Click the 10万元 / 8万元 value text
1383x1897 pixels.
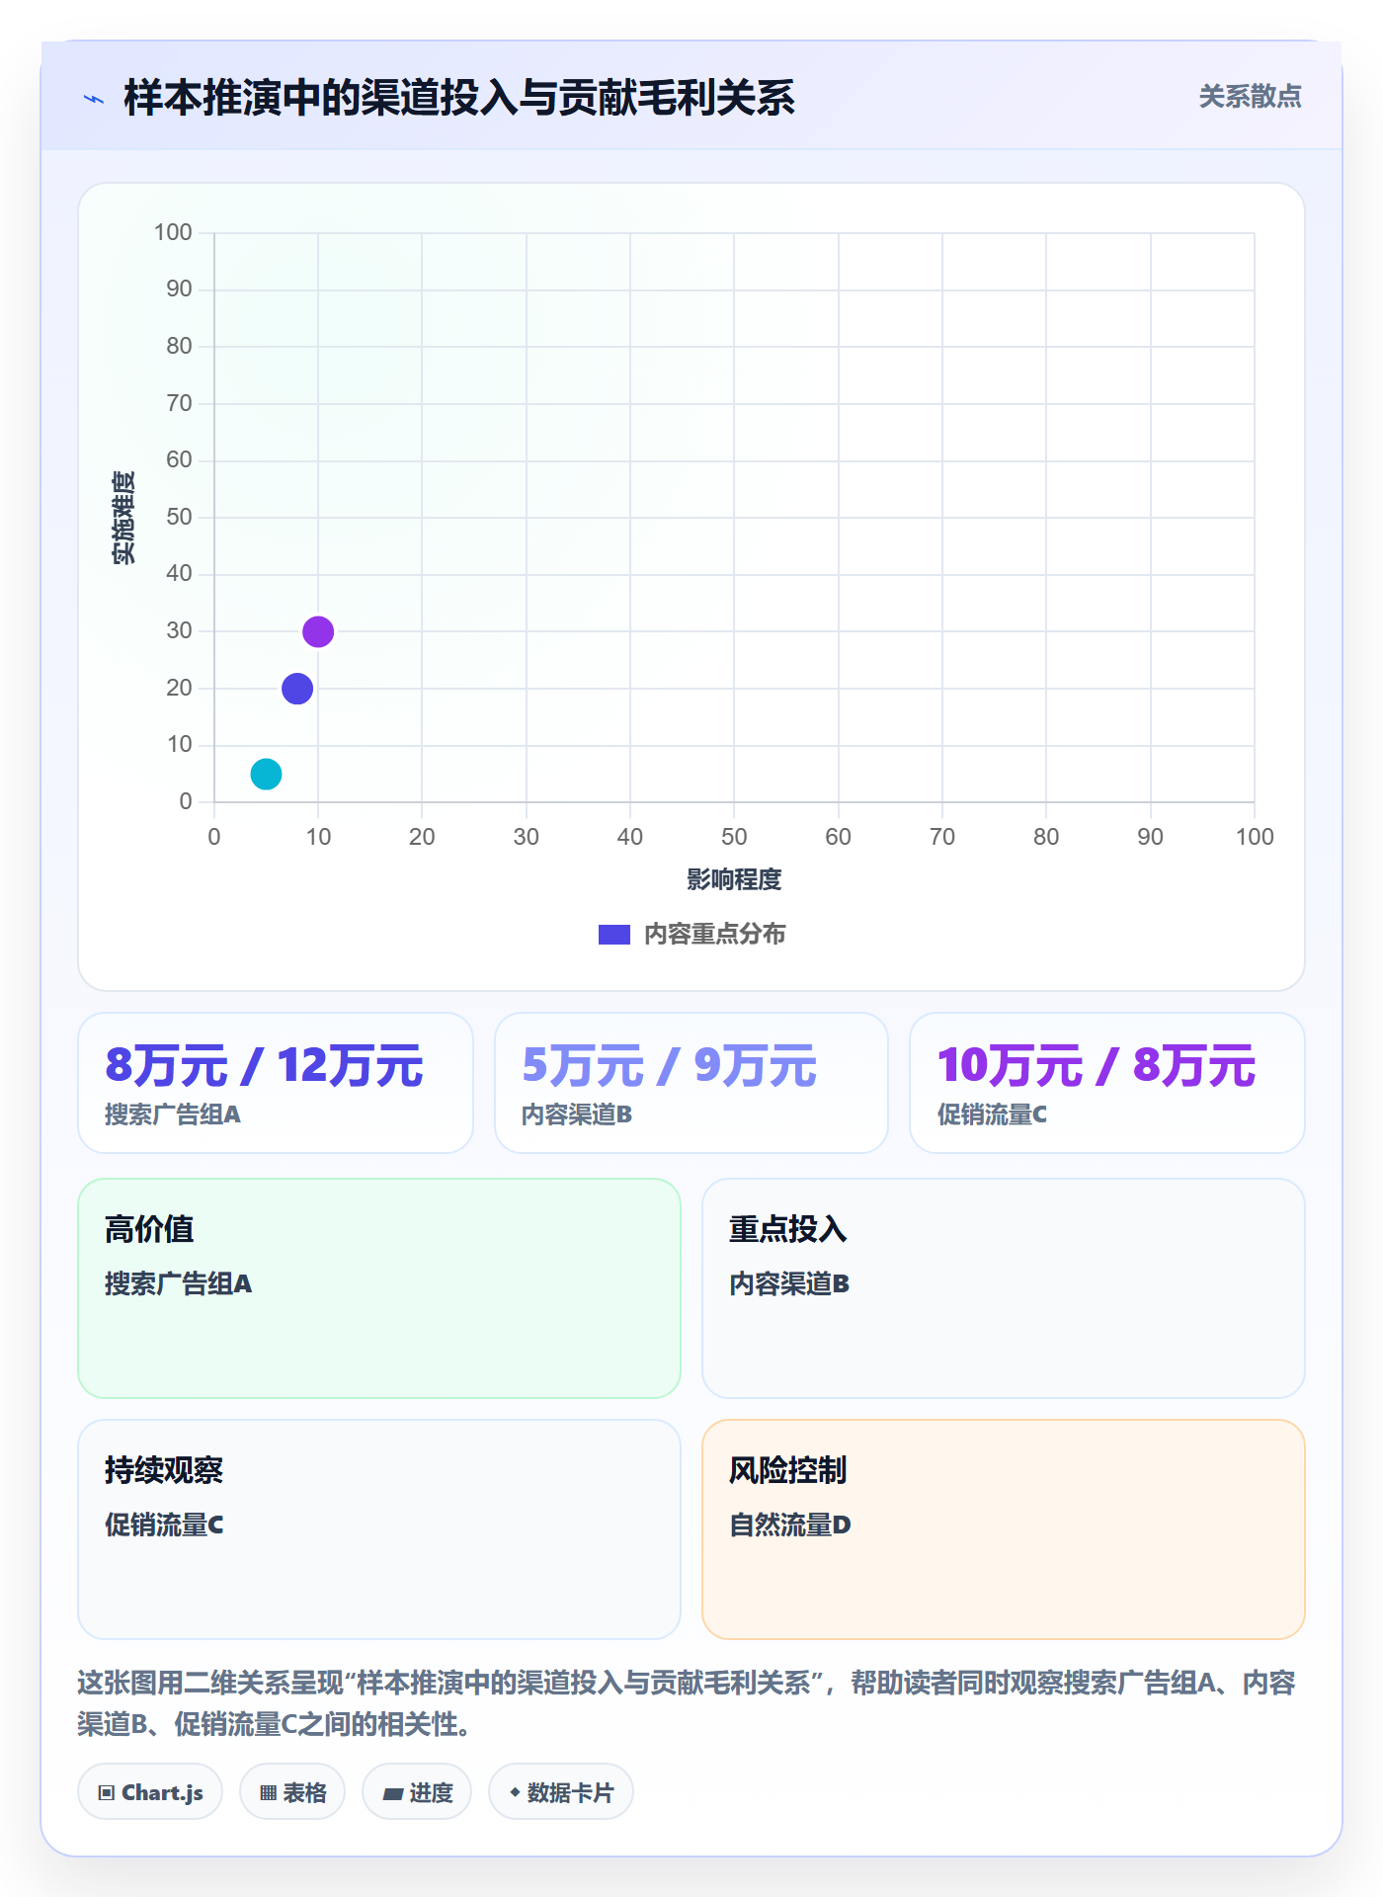1097,1065
